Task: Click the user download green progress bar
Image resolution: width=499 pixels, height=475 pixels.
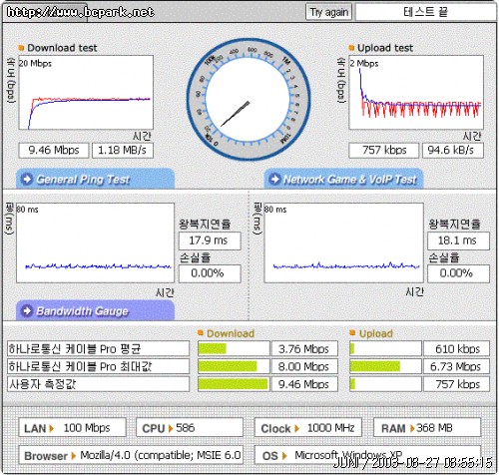Action: click(x=233, y=384)
